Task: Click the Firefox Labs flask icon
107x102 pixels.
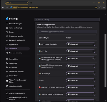Action: [x=7, y=76]
